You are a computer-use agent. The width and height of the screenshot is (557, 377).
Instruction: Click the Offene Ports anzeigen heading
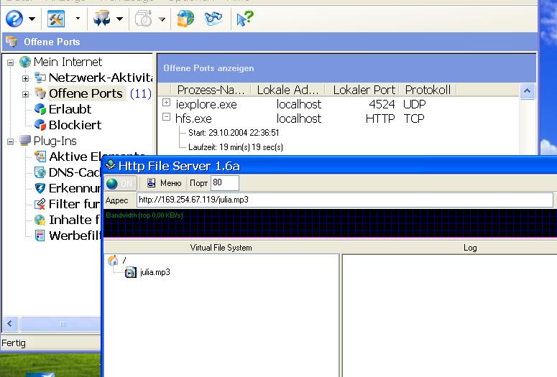[x=208, y=68]
